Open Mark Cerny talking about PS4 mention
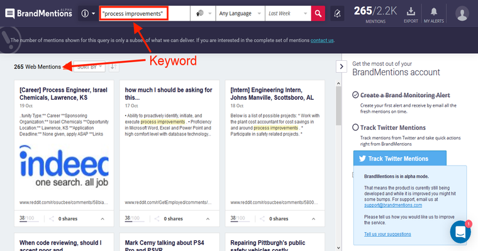 pos(164,246)
